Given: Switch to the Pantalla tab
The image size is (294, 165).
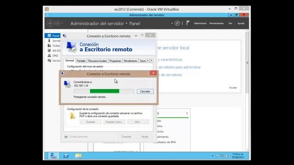Looking at the screenshot, I should click(x=81, y=61).
